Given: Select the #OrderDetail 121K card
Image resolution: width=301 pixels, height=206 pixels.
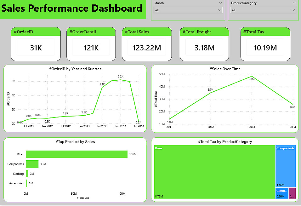Looking at the screenshot, I should coord(91,44).
